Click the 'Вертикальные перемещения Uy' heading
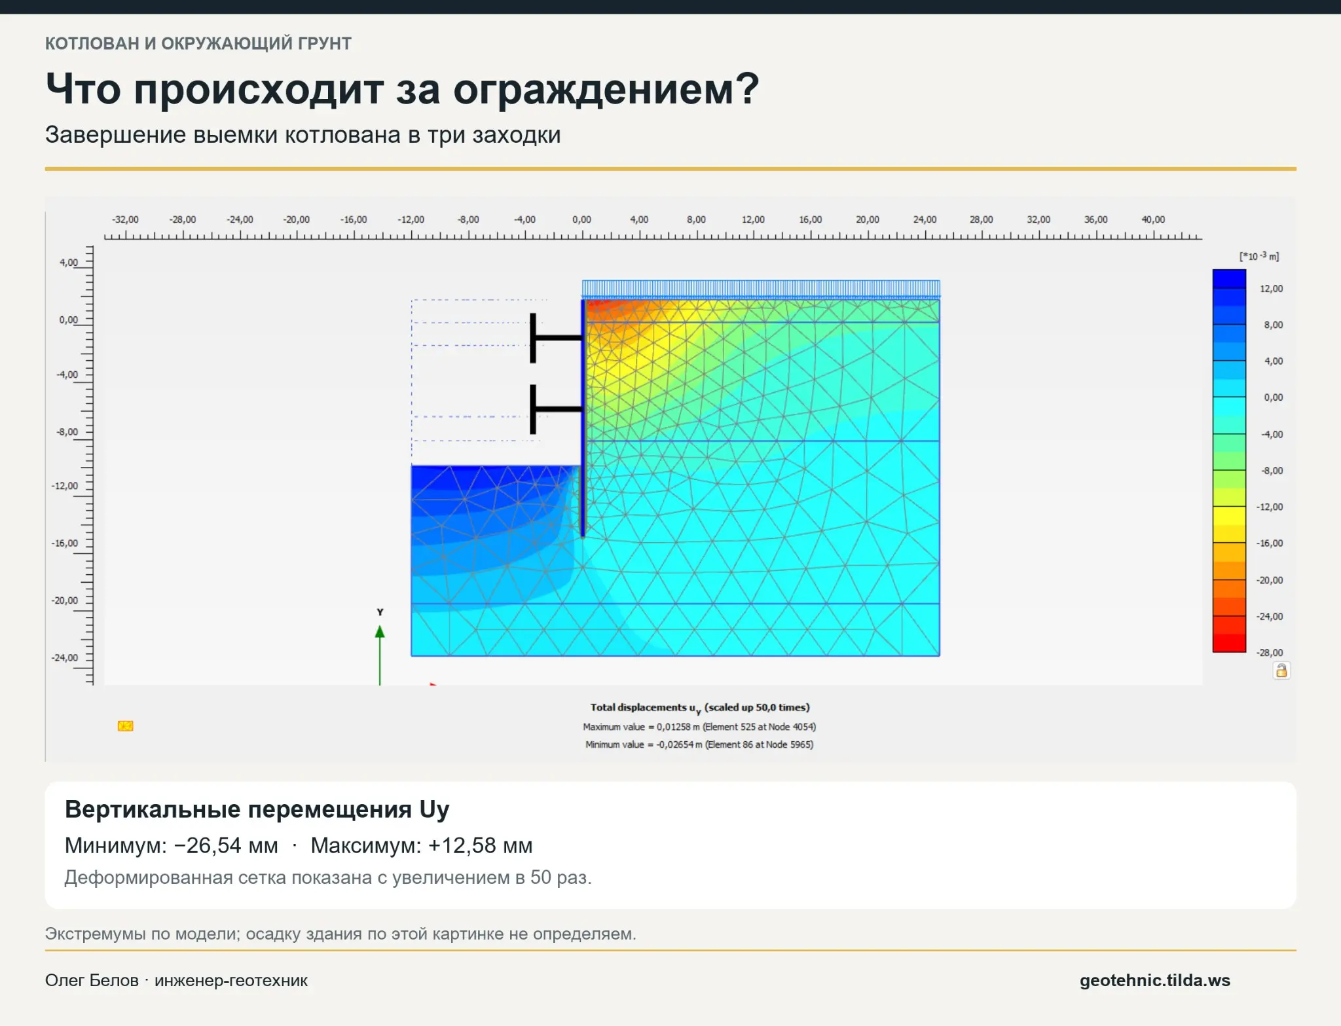 coord(257,809)
